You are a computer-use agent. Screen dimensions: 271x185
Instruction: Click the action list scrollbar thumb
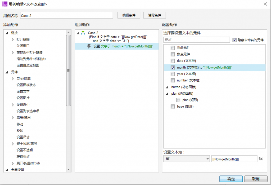point(69,71)
